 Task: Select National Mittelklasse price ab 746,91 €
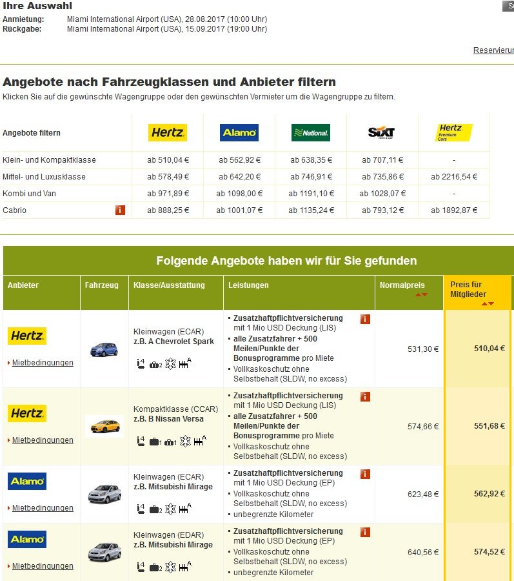tap(311, 177)
